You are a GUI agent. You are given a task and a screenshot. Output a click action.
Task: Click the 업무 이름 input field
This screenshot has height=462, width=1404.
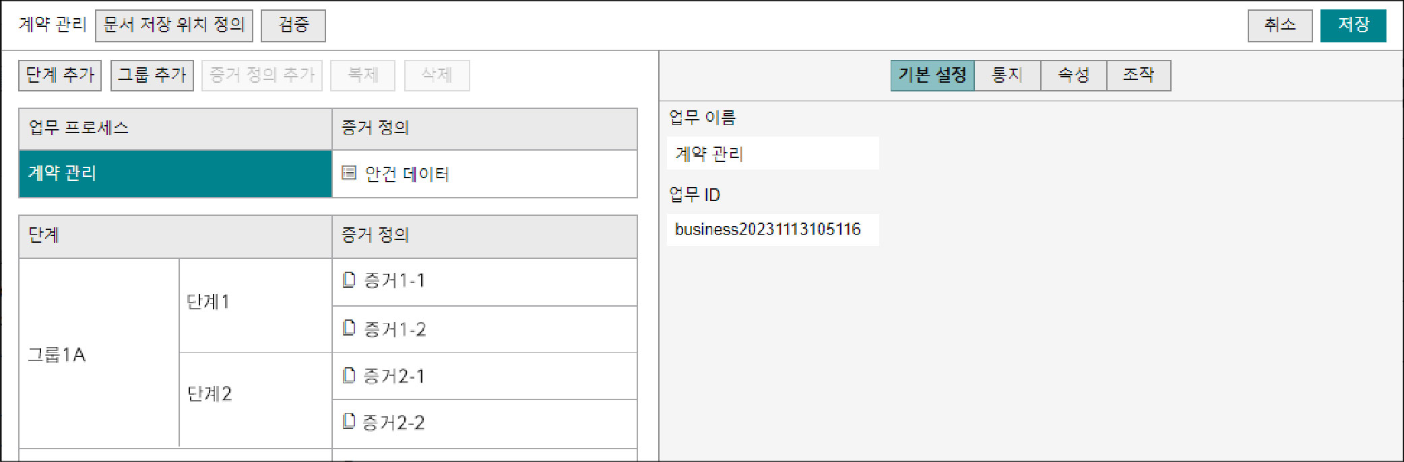pyautogui.click(x=773, y=153)
